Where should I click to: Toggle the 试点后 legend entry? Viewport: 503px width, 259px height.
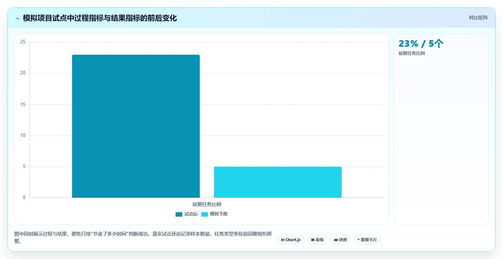coord(187,214)
